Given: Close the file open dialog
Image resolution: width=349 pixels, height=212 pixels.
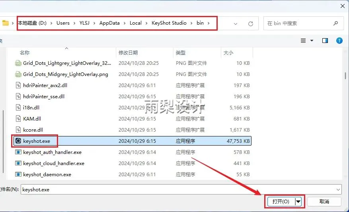Looking at the screenshot, I should pyautogui.click(x=343, y=6).
